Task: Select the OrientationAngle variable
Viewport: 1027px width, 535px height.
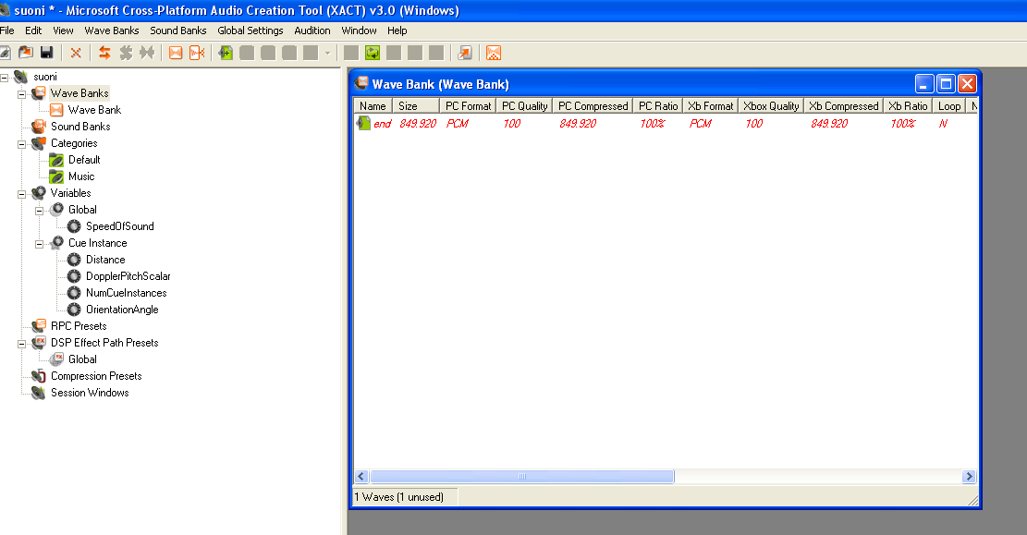Action: tap(122, 310)
